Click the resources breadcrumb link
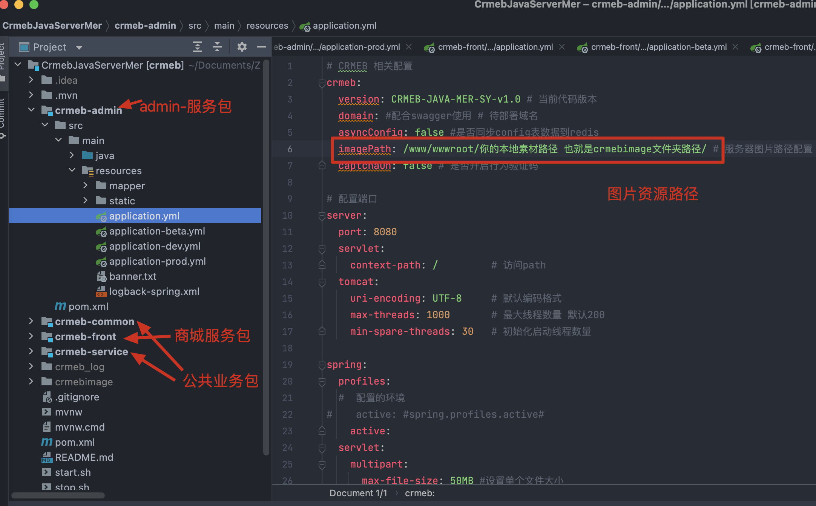 click(x=267, y=25)
